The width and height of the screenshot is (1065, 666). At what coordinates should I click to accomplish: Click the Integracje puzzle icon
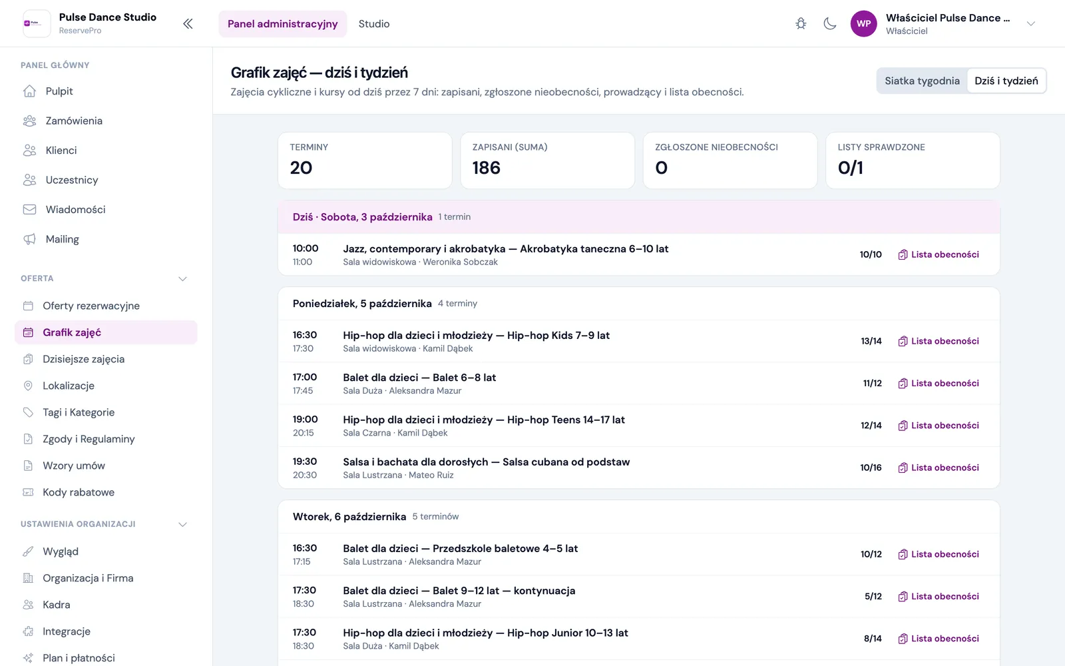click(28, 631)
